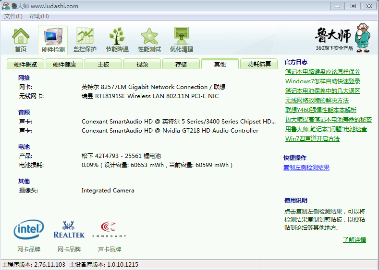Click the 音频 section heading
Viewport: 379px width, 270px height.
click(x=24, y=112)
